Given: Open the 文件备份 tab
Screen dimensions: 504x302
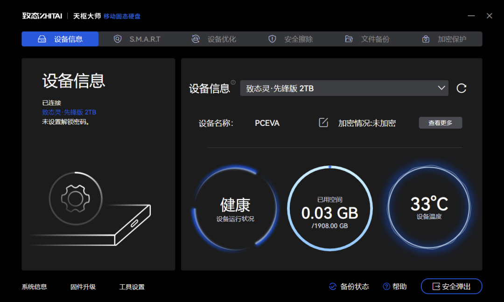Looking at the screenshot, I should pos(367,39).
